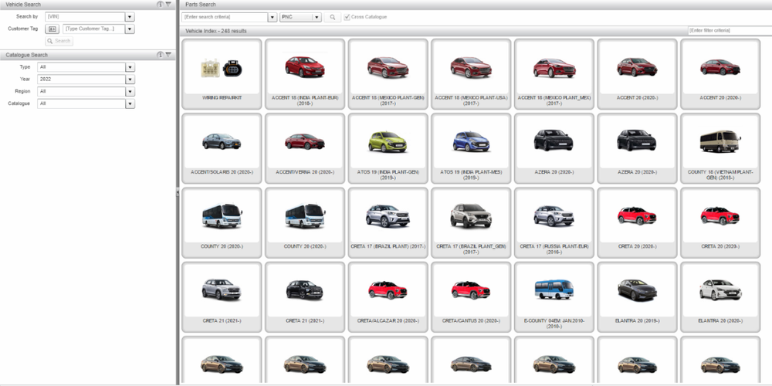Click the customer tag card icon button
The width and height of the screenshot is (772, 386).
[x=52, y=29]
